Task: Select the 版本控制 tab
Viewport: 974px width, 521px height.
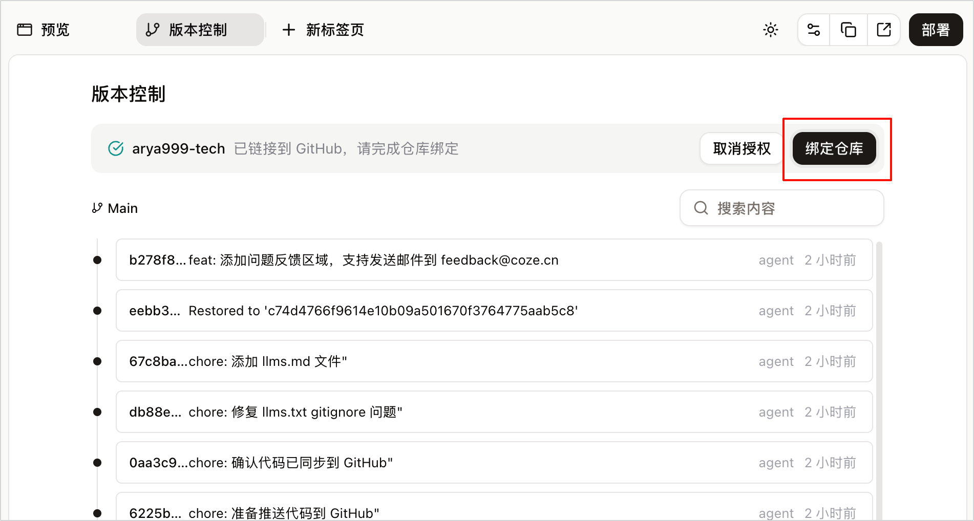Action: (x=200, y=30)
